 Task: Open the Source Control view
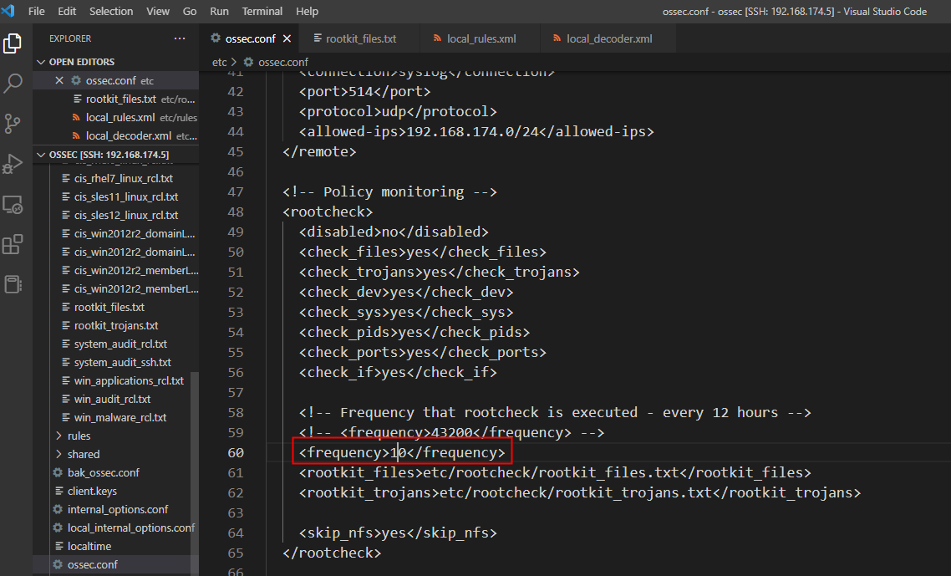[13, 123]
